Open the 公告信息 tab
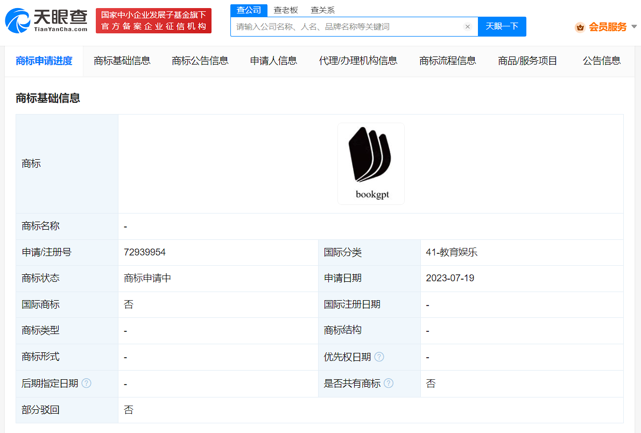Screen dimensions: 641x433 tap(601, 61)
